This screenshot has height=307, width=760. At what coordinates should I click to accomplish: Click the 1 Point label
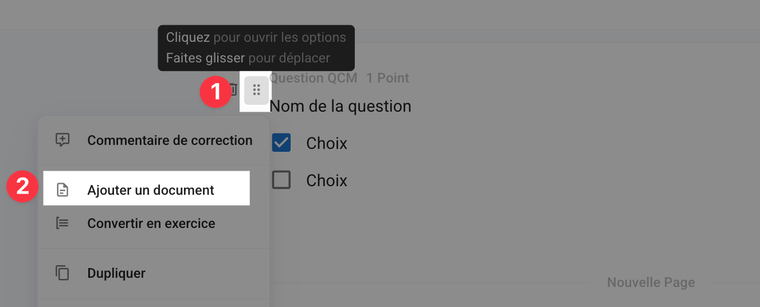(x=388, y=78)
